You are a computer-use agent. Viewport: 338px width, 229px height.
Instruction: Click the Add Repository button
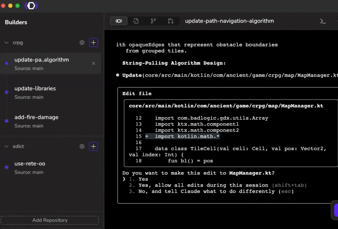coord(49,220)
